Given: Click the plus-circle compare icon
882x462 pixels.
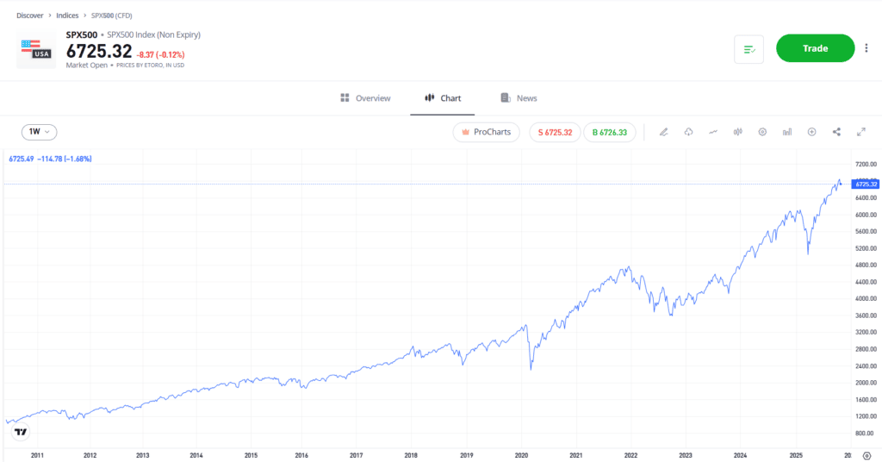Looking at the screenshot, I should [x=811, y=132].
